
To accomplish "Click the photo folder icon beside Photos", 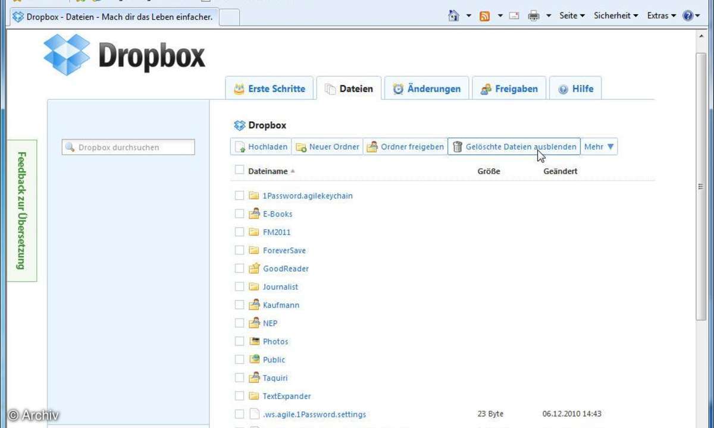I will click(x=254, y=341).
